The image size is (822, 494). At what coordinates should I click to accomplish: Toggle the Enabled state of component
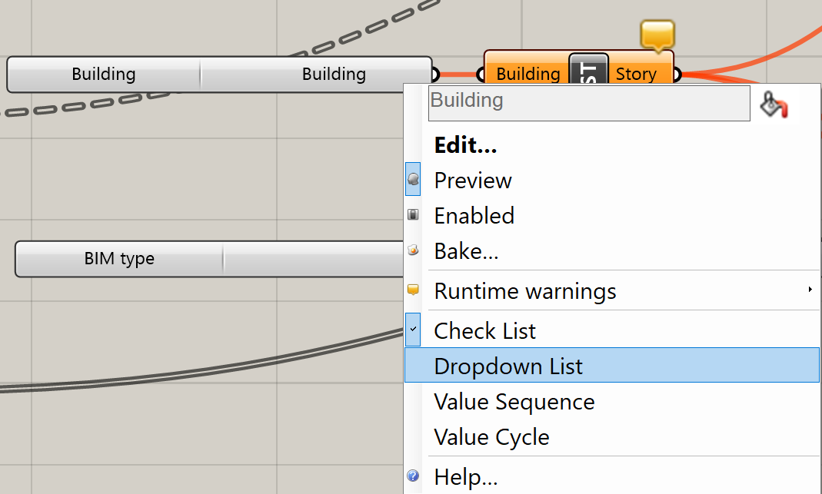click(474, 216)
